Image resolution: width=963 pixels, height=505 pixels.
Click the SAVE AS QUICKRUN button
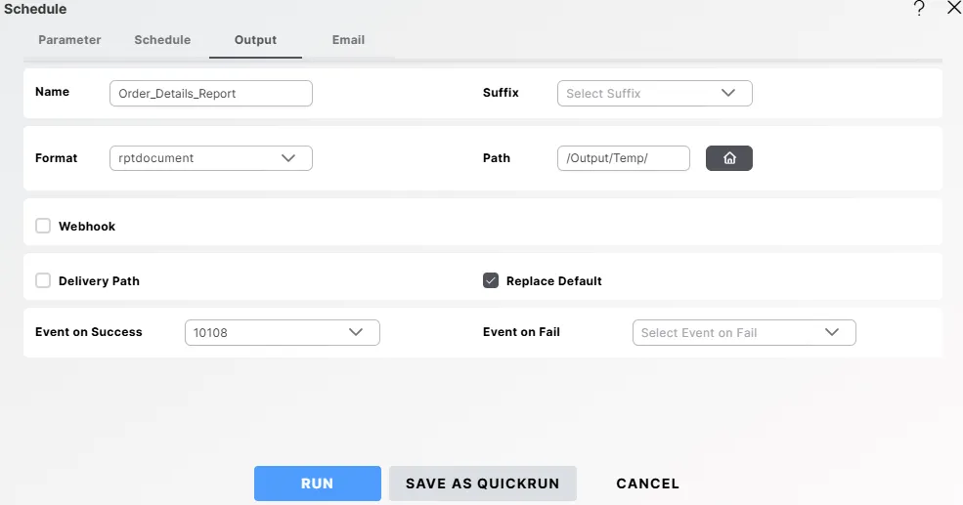click(482, 484)
